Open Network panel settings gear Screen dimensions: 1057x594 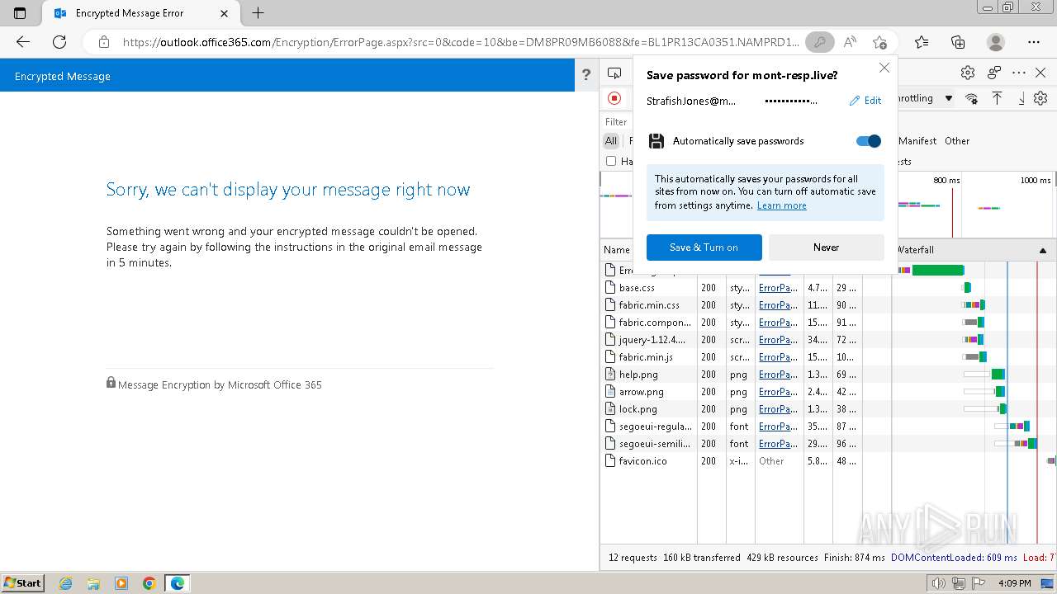1040,98
